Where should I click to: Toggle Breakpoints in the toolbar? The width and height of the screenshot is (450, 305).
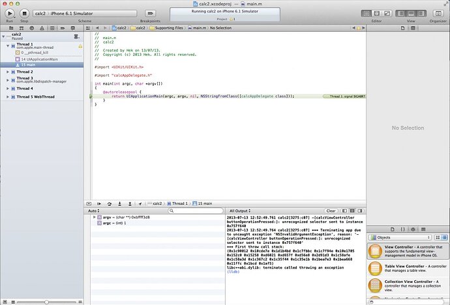(x=151, y=12)
